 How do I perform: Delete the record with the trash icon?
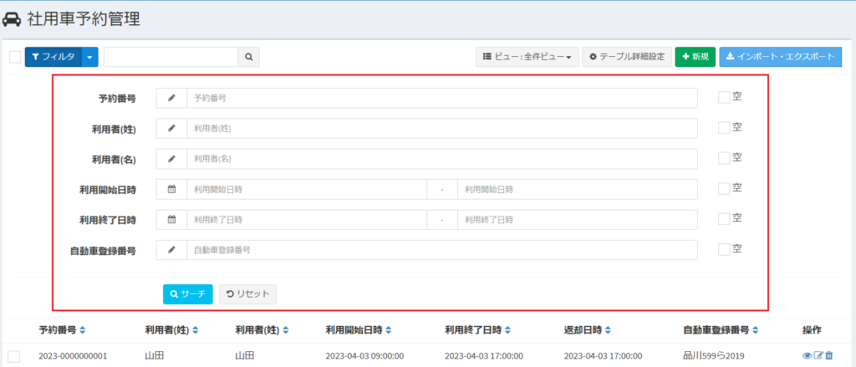829,355
